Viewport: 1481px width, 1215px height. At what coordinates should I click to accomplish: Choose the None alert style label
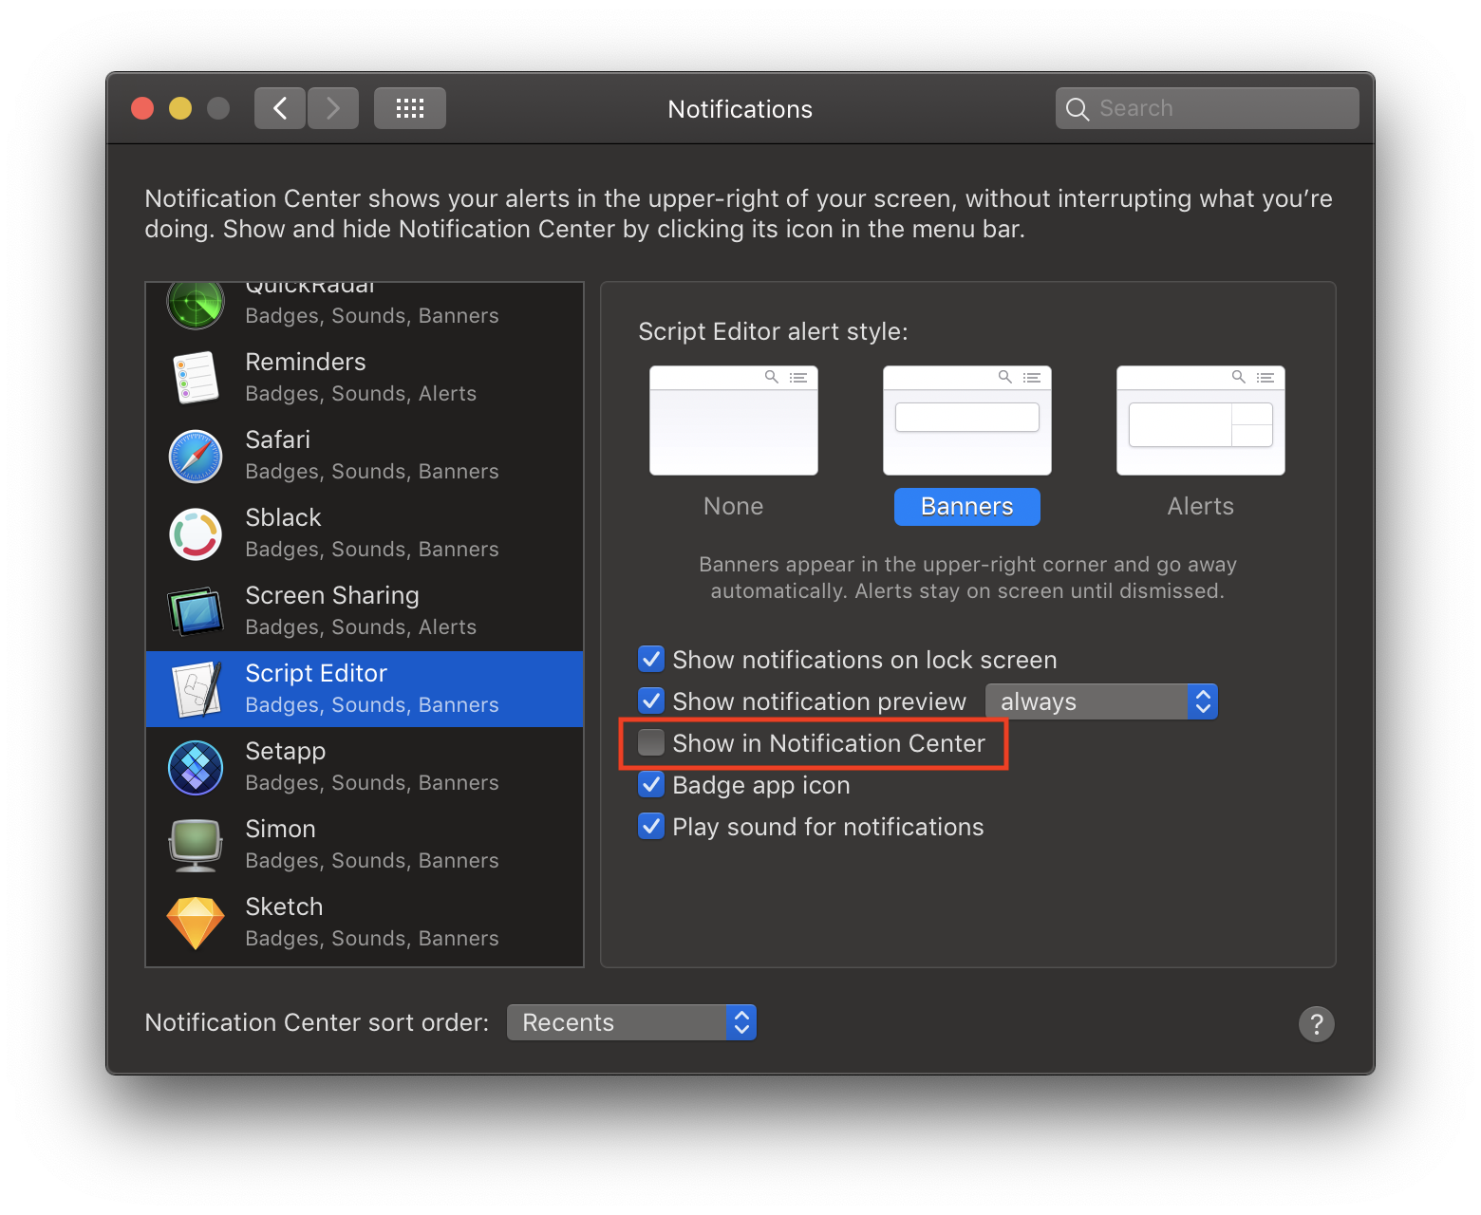pyautogui.click(x=734, y=506)
